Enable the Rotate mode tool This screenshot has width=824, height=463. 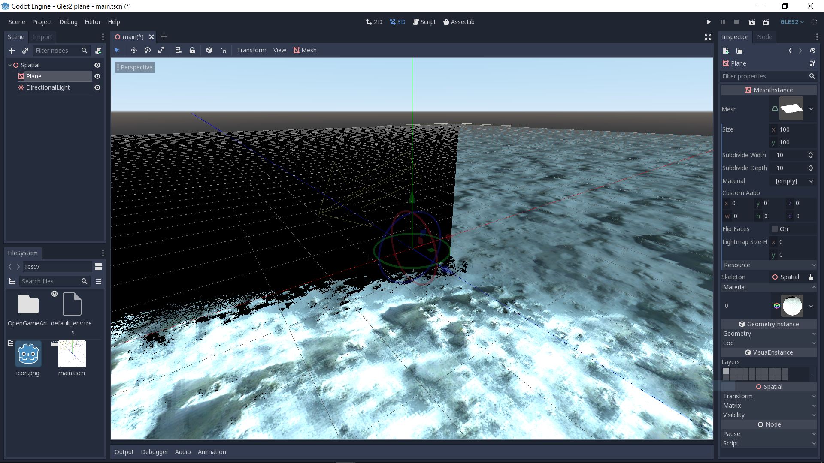pyautogui.click(x=148, y=50)
